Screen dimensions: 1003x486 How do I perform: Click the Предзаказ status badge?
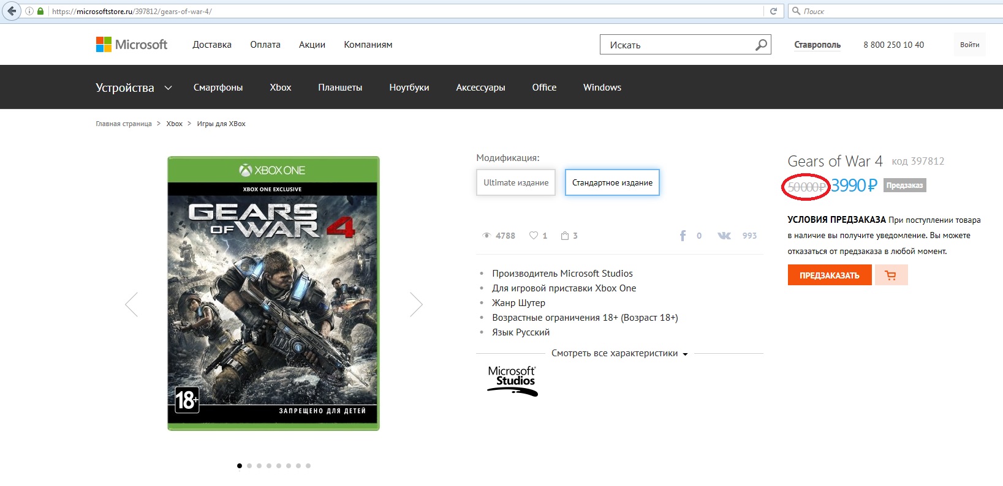(x=904, y=185)
